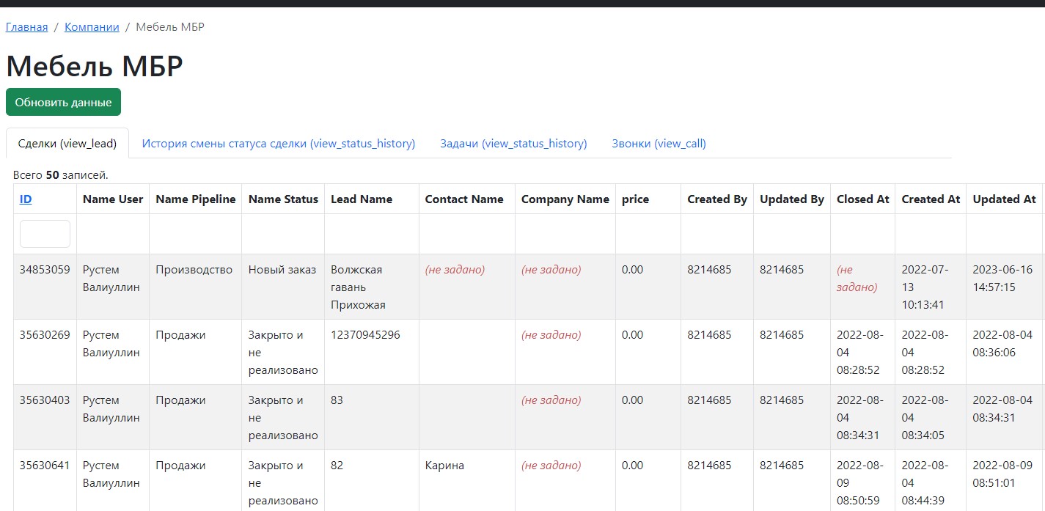
Task: Select the Сделки (view_lead) tab
Action: pos(67,144)
